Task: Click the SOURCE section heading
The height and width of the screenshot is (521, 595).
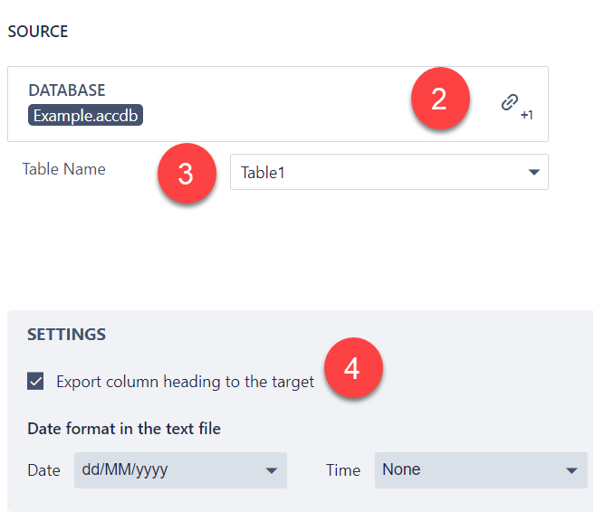Action: 37,32
